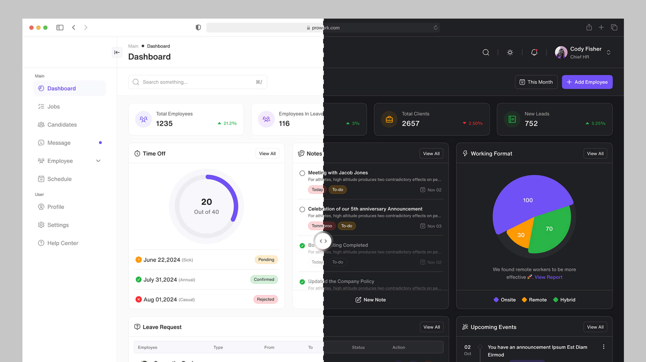Switch theme using the sun icon
The height and width of the screenshot is (362, 646).
510,52
